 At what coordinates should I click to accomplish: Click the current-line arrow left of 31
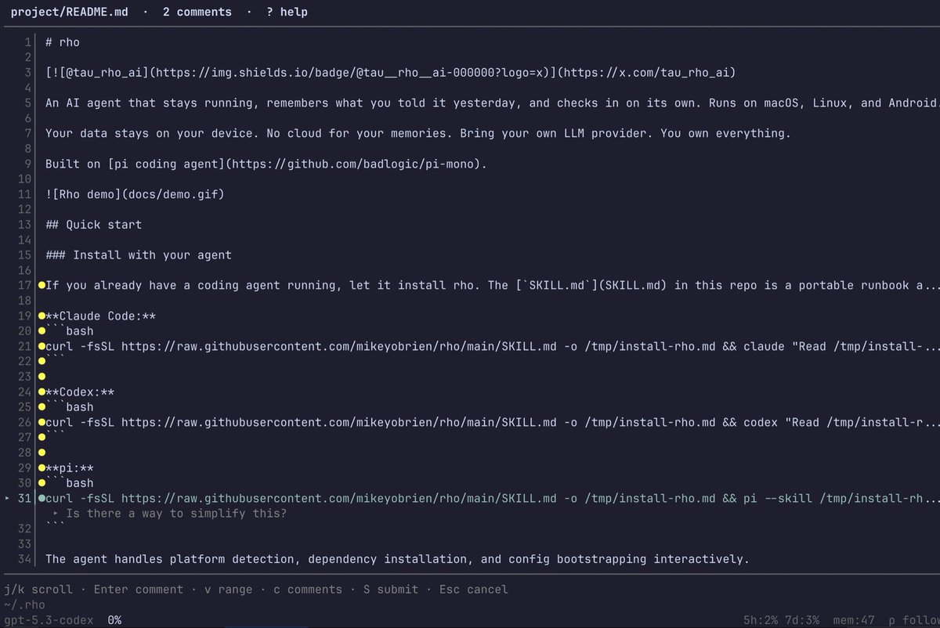click(x=8, y=498)
